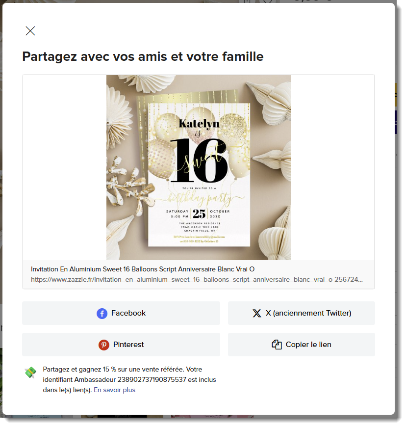Viewport: 406px width, 427px height.
Task: Share on Facebook via its label
Action: (128, 313)
